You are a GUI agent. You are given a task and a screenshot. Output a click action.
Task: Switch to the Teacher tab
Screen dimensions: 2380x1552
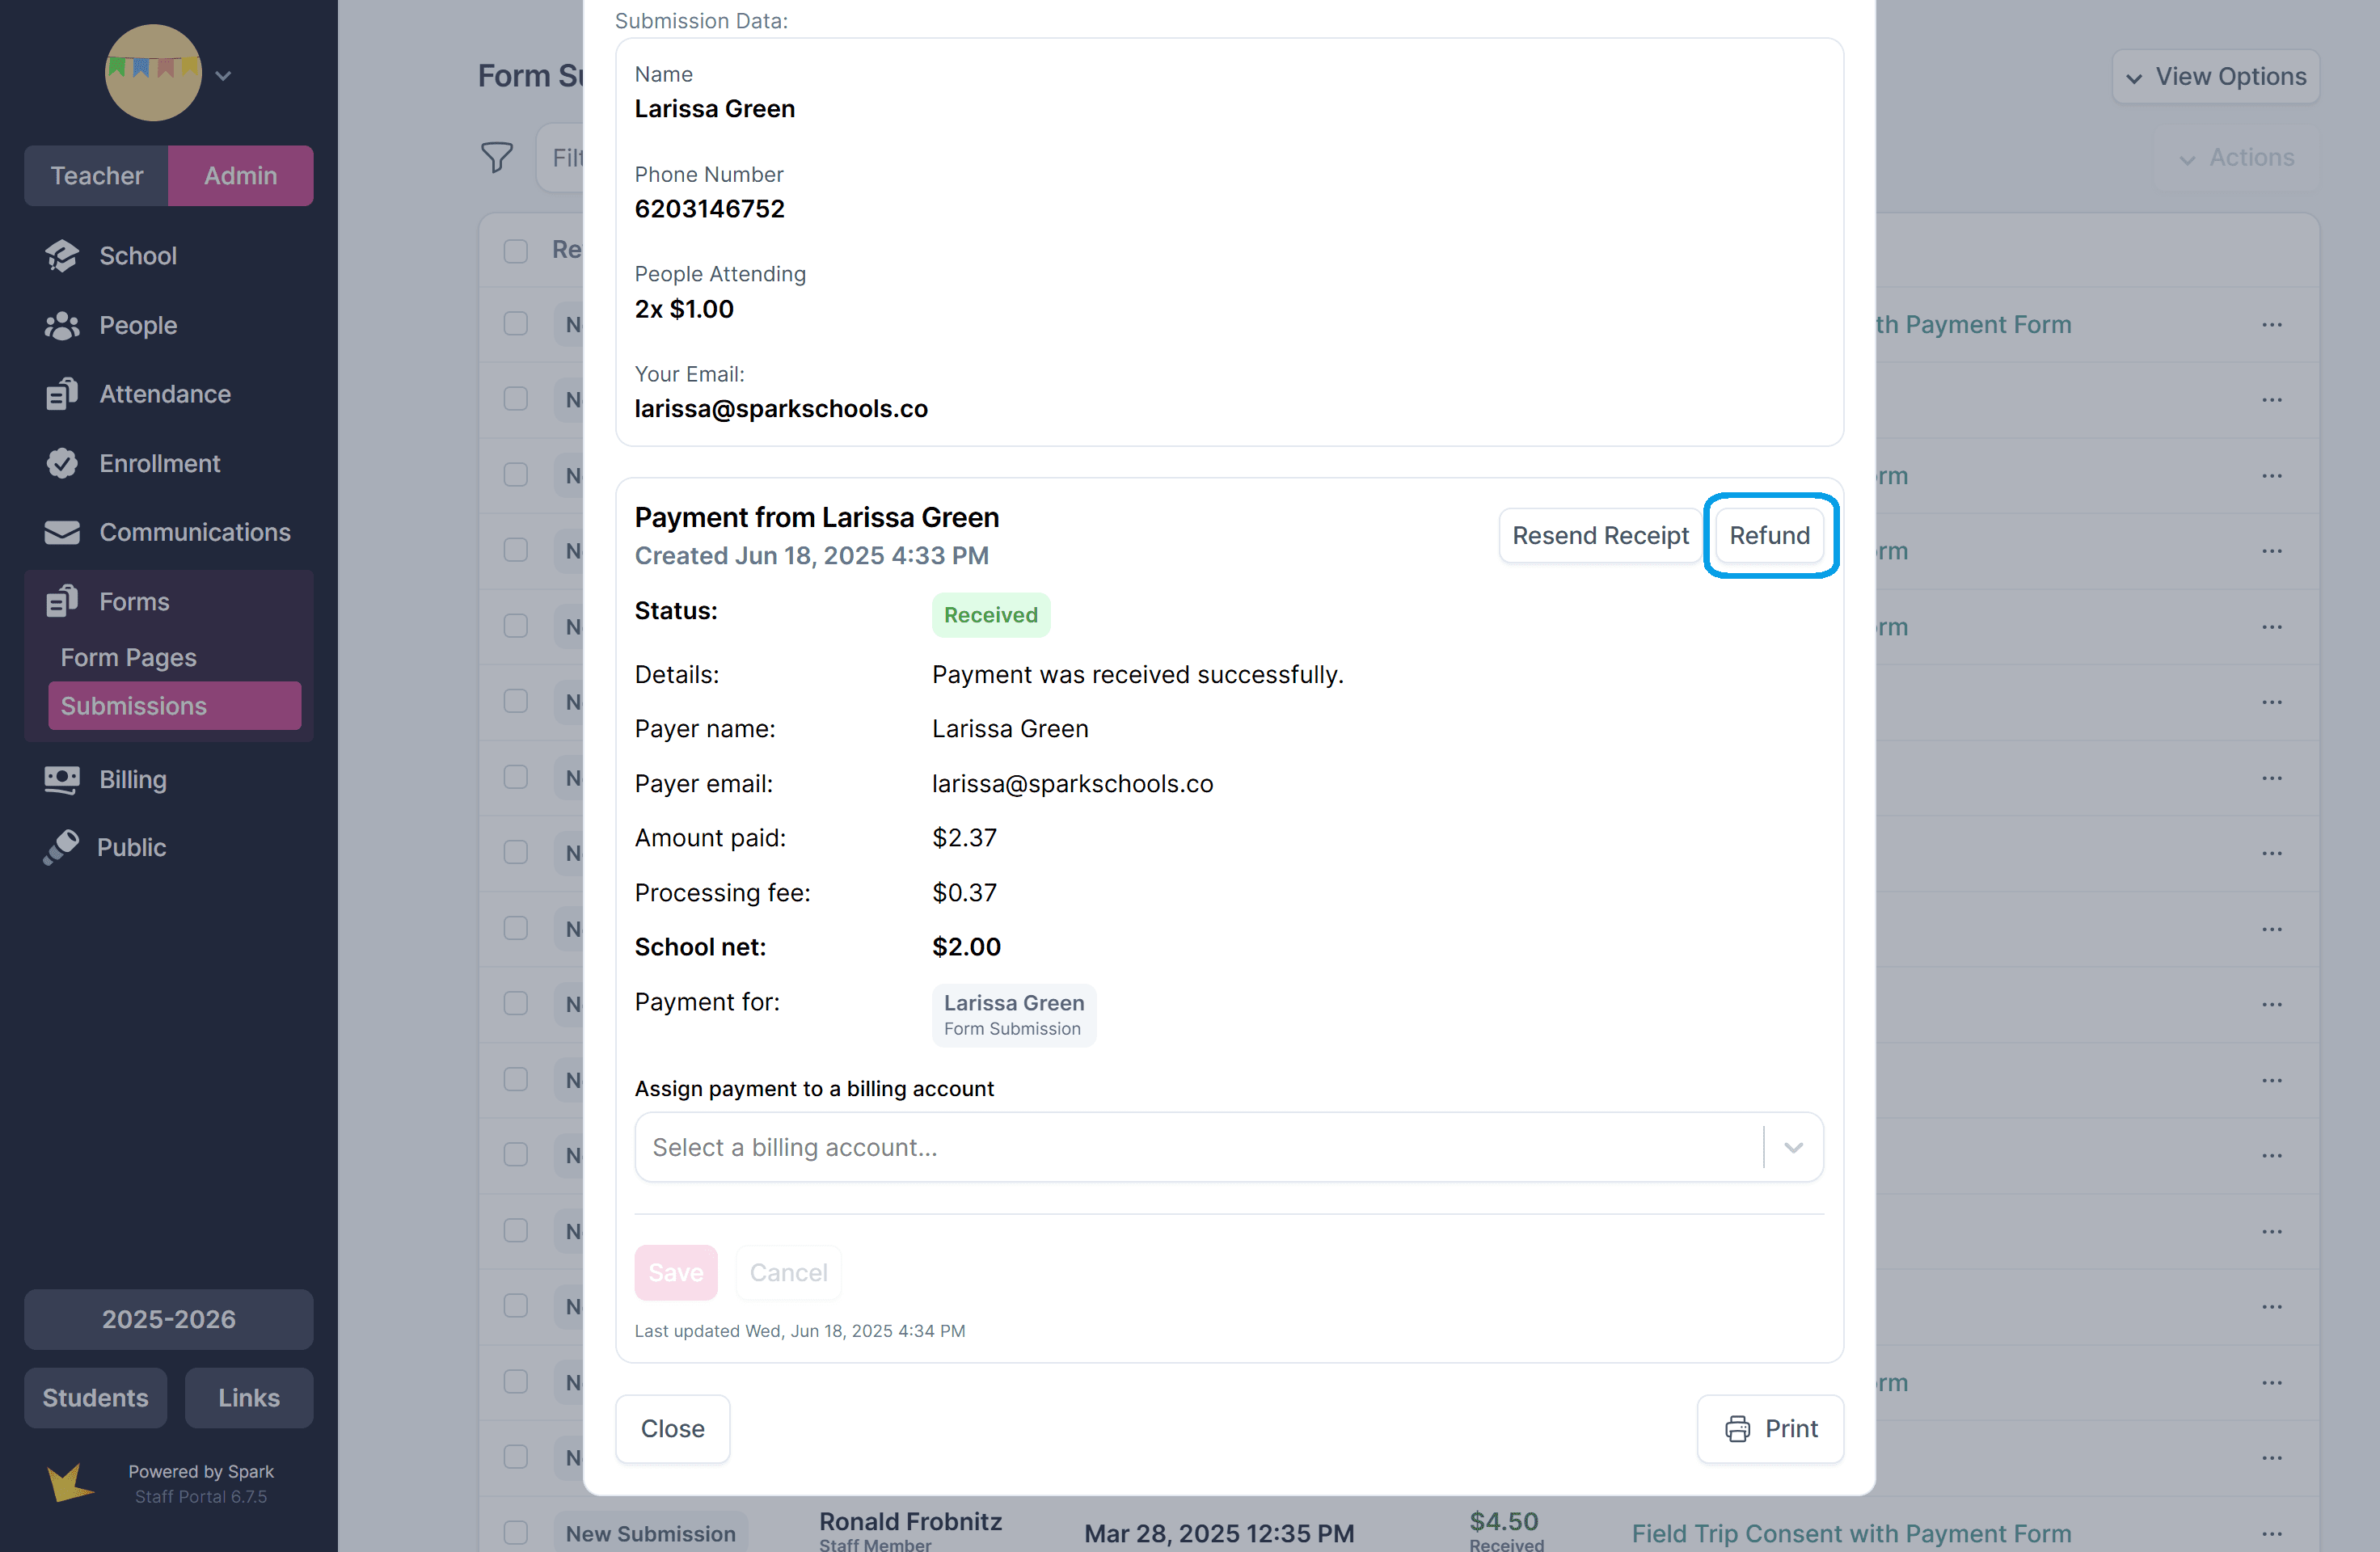tap(97, 176)
